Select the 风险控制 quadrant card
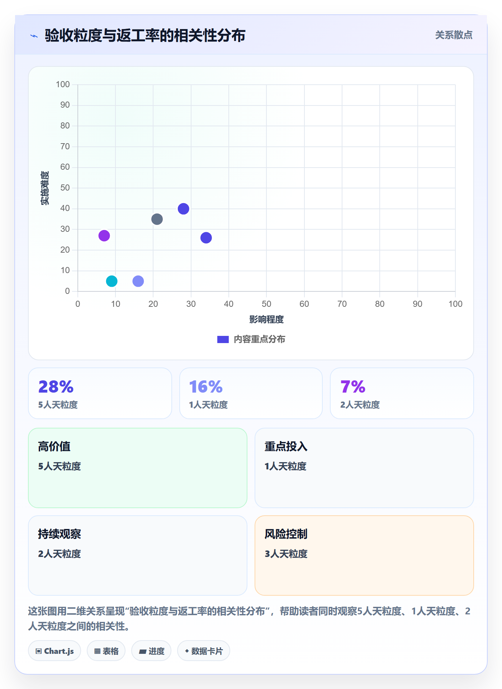 (364, 556)
